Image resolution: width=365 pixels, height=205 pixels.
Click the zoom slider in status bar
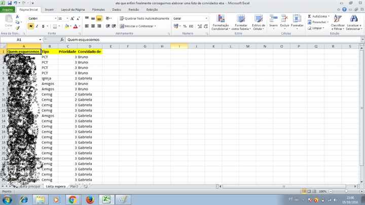click(346, 191)
